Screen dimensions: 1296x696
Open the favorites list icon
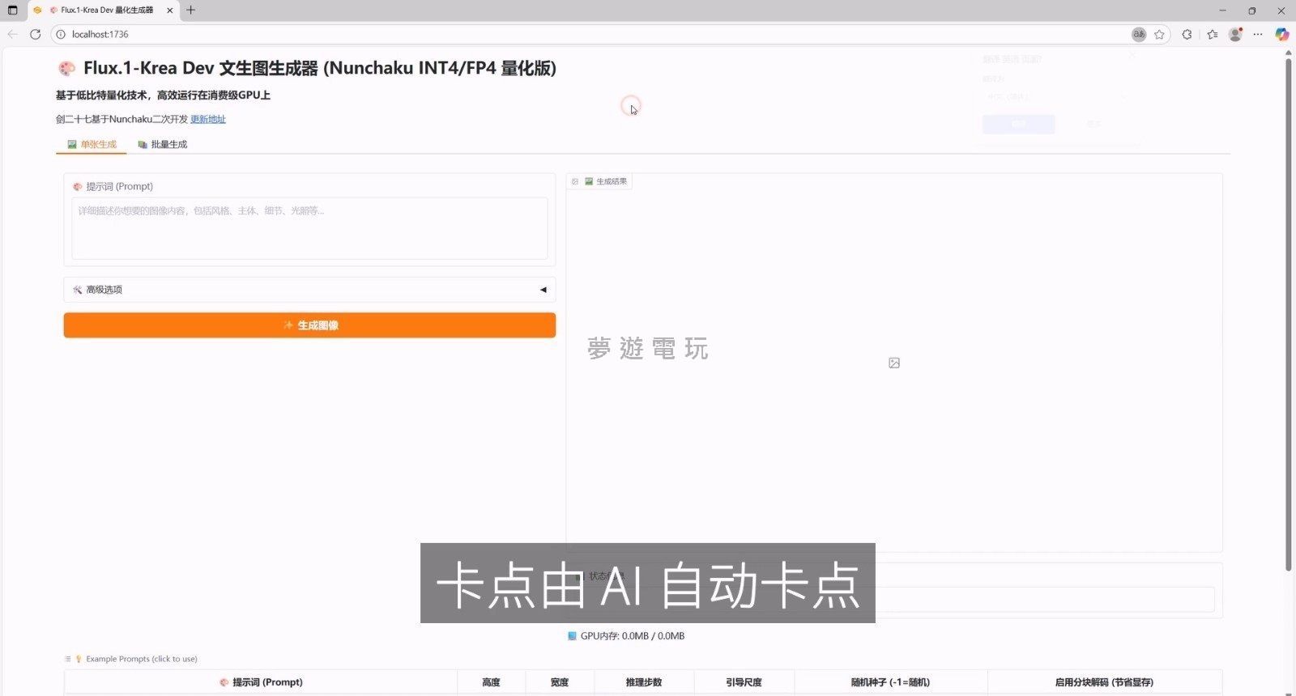pyautogui.click(x=1212, y=34)
